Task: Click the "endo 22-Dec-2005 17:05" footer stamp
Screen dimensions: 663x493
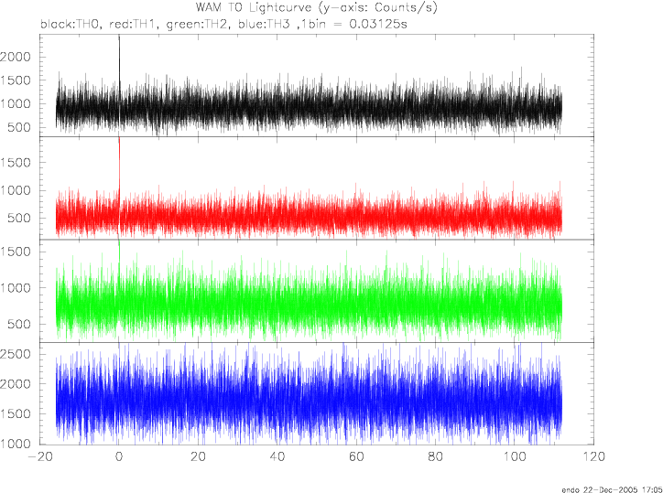Action: [612, 489]
